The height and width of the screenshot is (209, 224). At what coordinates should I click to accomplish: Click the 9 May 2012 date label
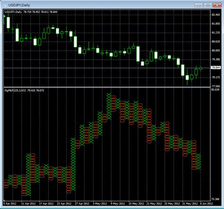118,204
